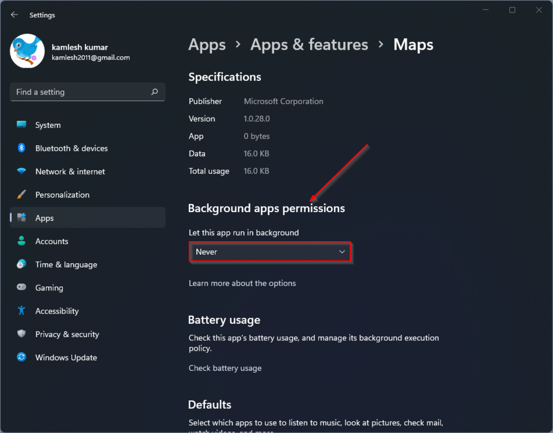
Task: Click the dropdown chevron next to Never
Action: click(342, 252)
